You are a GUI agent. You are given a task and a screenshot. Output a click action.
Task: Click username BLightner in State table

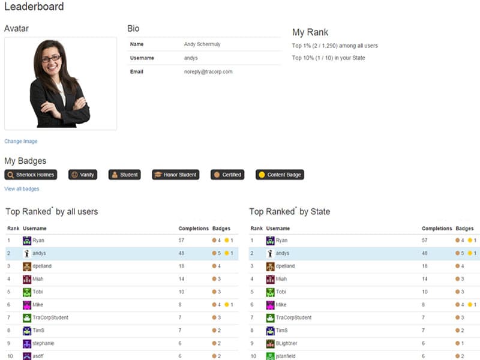pos(287,344)
